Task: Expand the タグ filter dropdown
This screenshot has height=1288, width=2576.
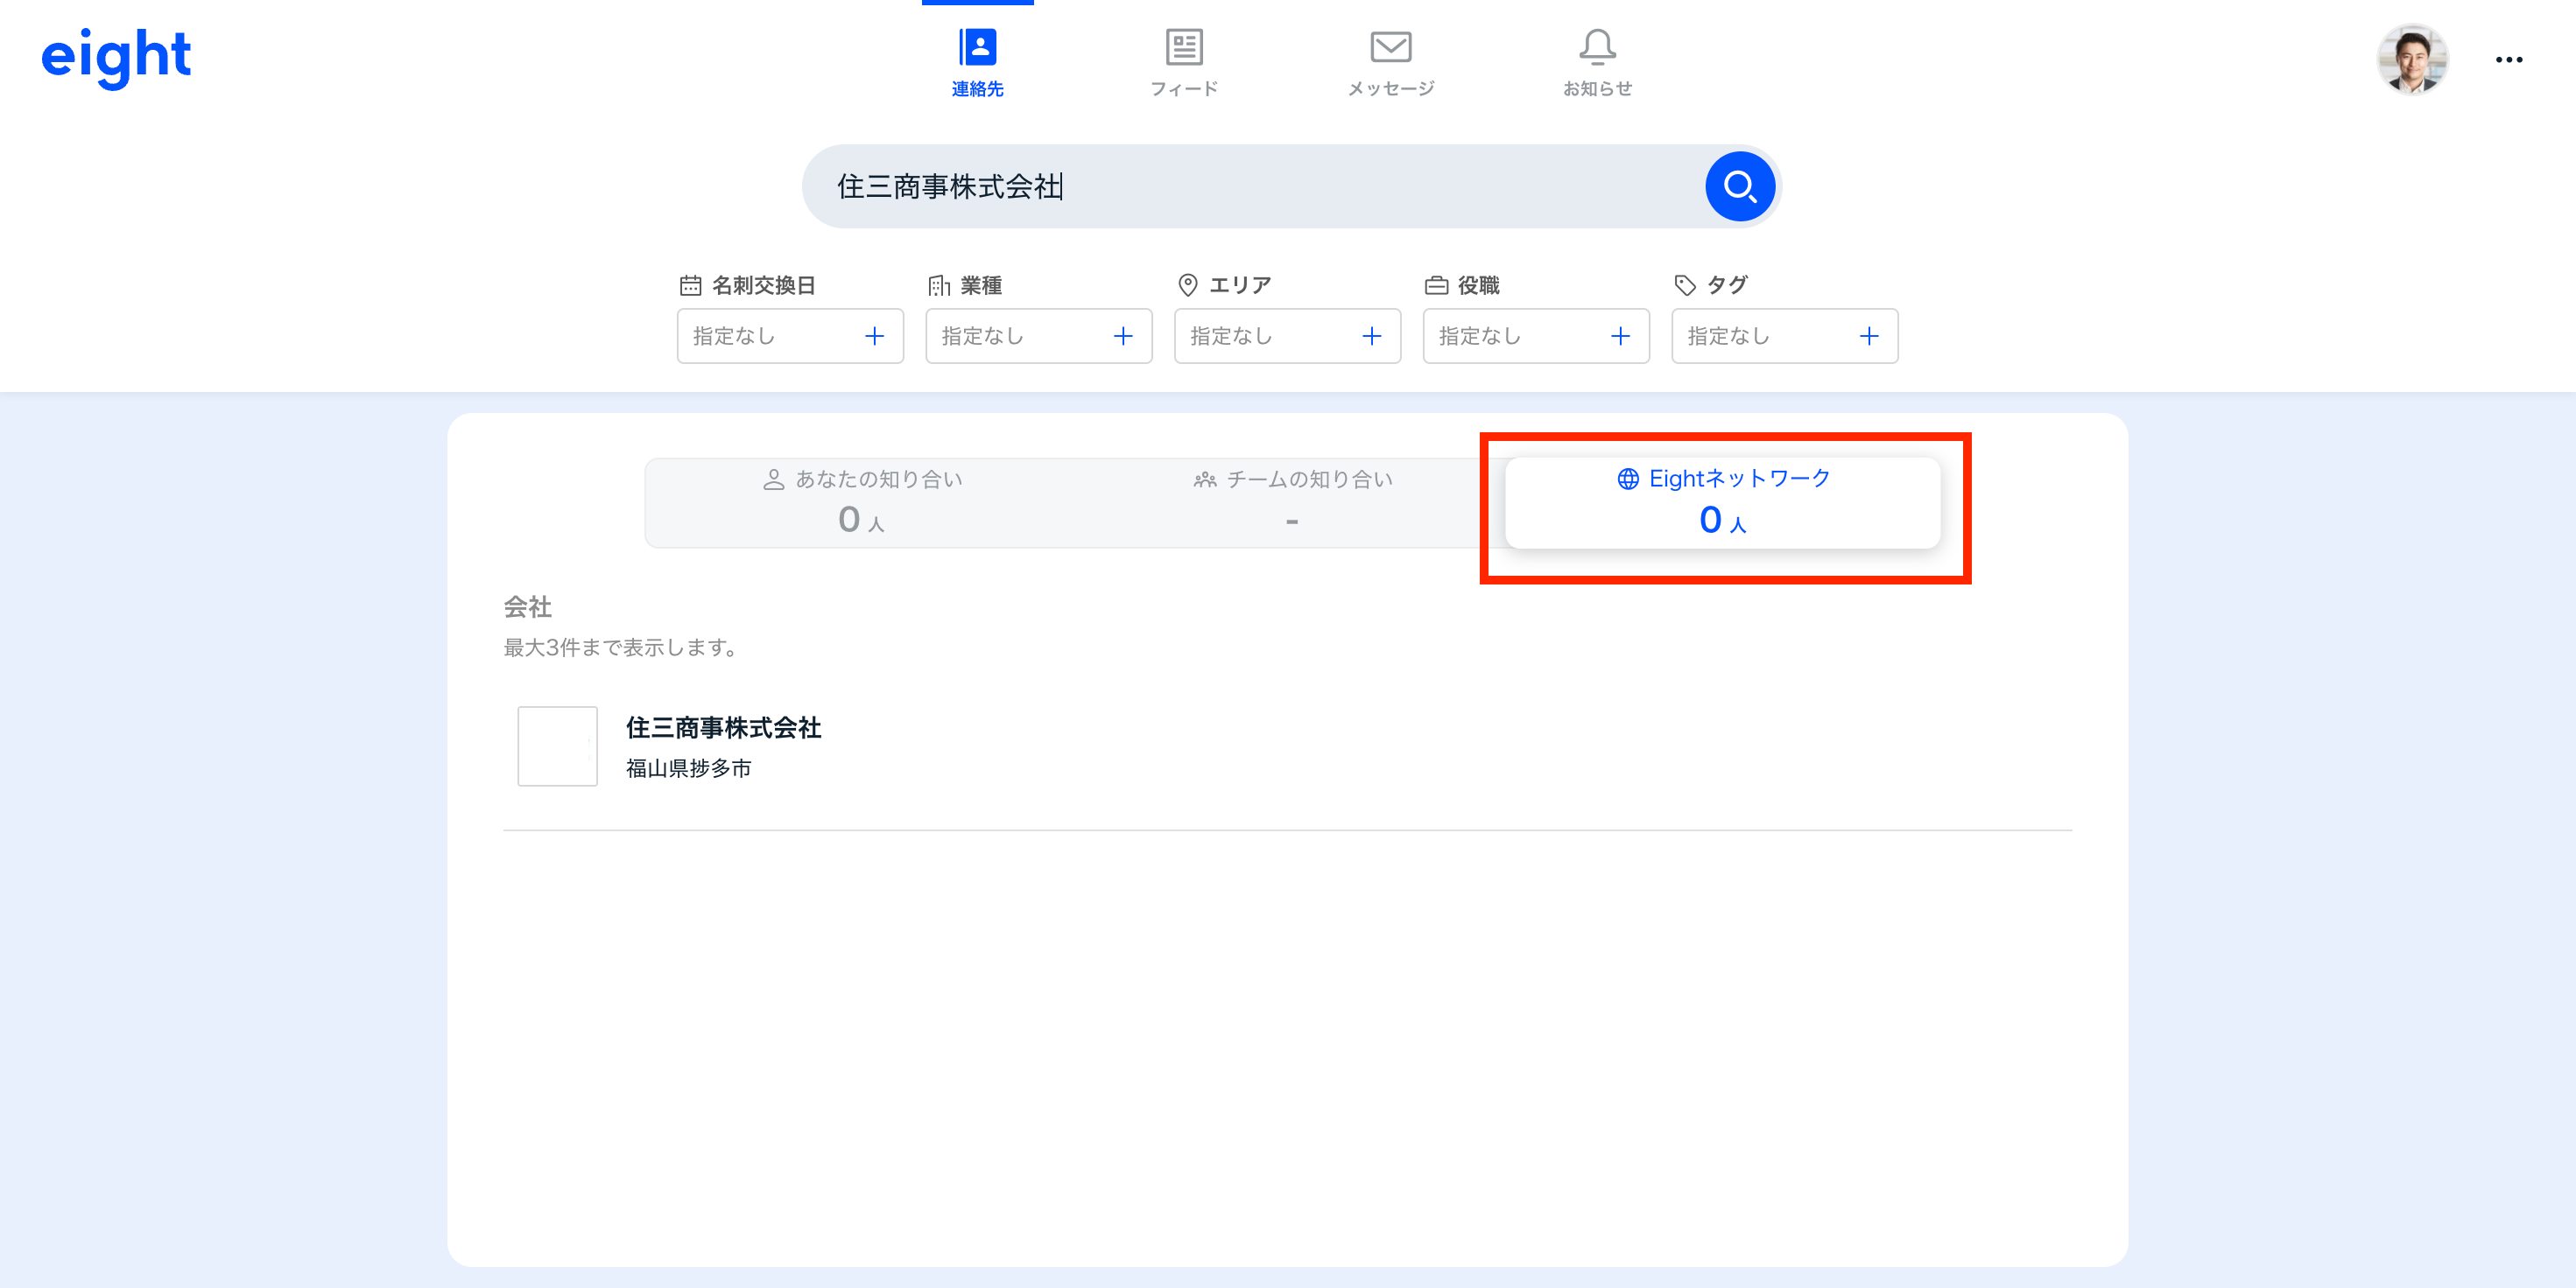Action: (x=1785, y=336)
